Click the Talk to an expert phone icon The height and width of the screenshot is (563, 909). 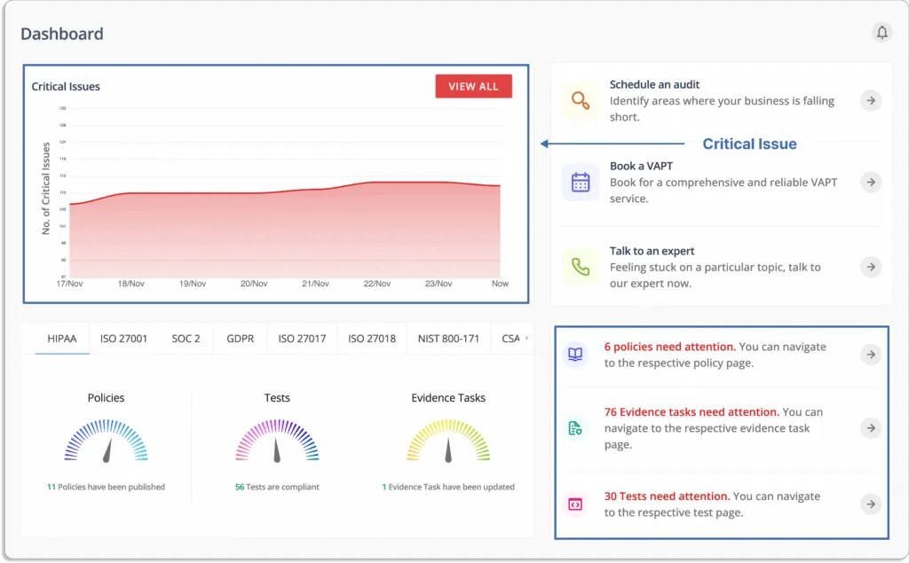click(581, 267)
